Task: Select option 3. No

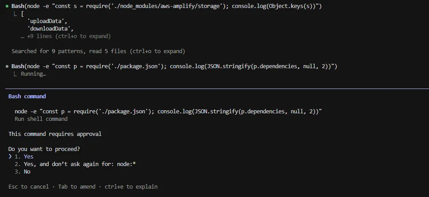Action: coord(23,171)
